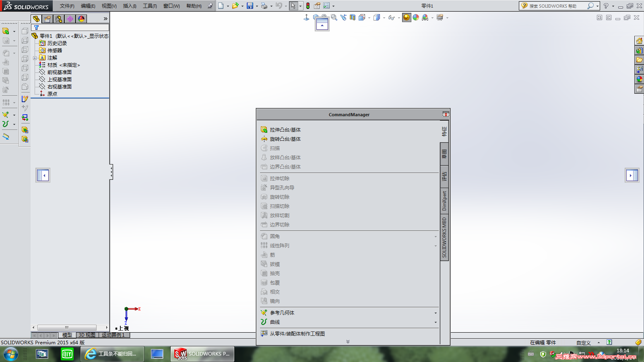Open the Save dropdown arrow
Viewport: 644px width, 362px height.
[x=257, y=6]
